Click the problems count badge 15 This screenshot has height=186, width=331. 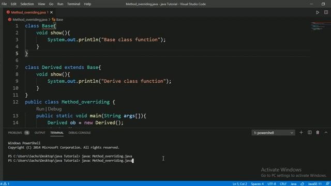click(26, 133)
